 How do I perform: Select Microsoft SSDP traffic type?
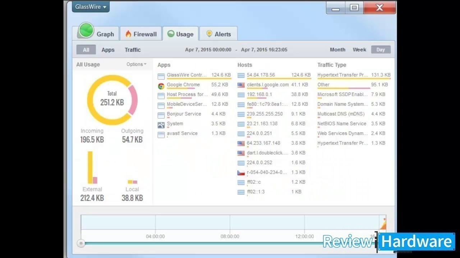click(342, 94)
